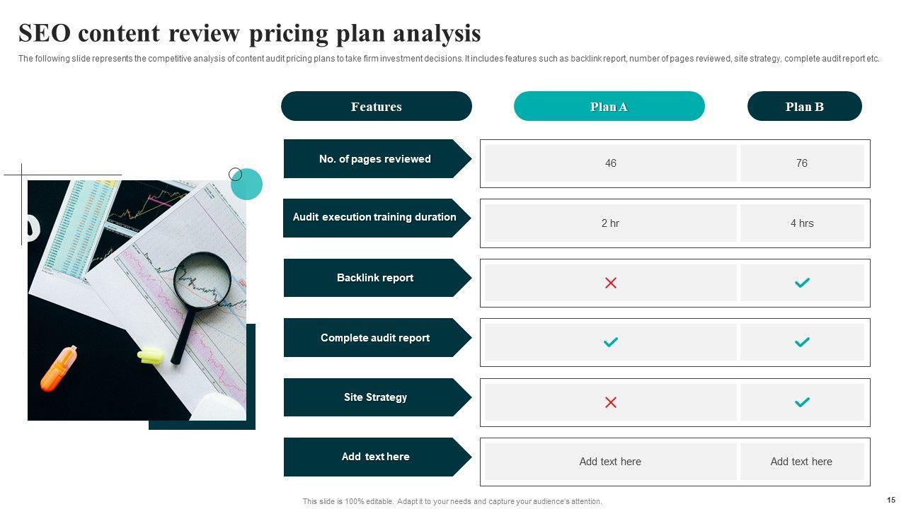Viewport: 906px width, 509px height.
Task: Click the No. of pages reviewed label
Action: point(374,159)
